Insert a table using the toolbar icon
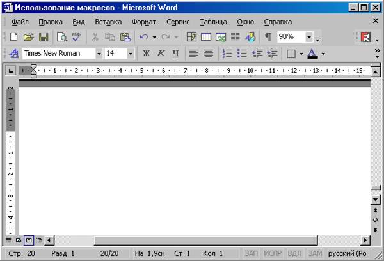Screen dimensions: 384x261 pos(206,38)
